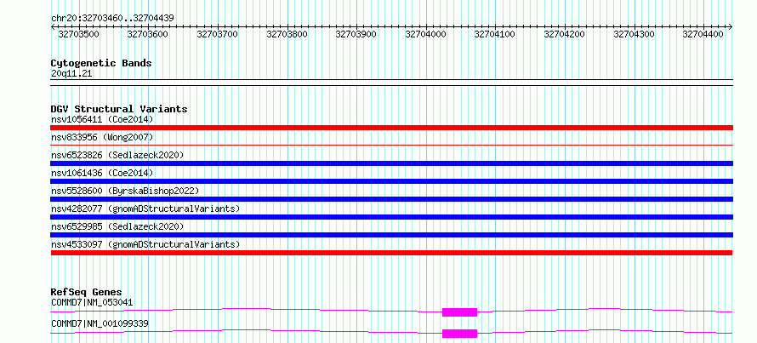Click the nsv1056411 (Coe2014) variant label
The image size is (757, 343).
coord(102,119)
